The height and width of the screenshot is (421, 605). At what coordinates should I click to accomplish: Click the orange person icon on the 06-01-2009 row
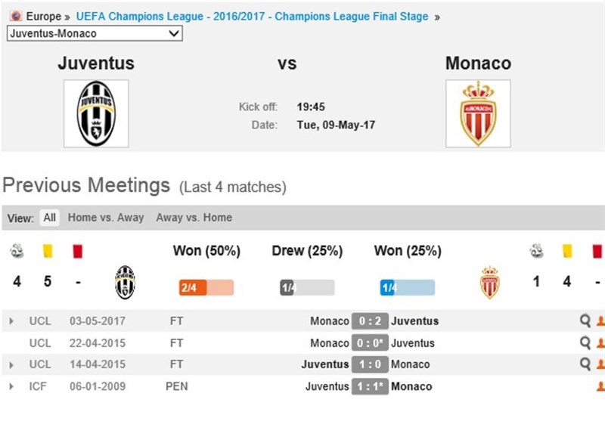[x=600, y=386]
